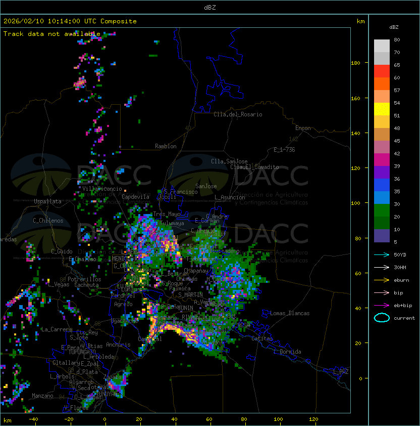This screenshot has width=420, height=426.
Task: Click the 'Ramblon' map label
Action: click(166, 146)
